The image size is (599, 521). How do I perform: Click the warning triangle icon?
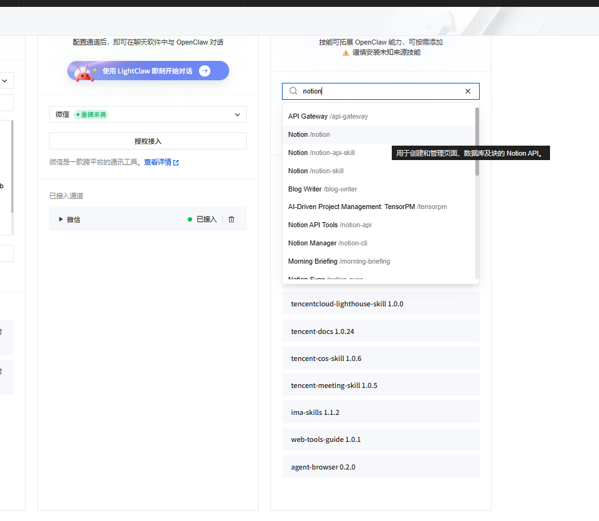(346, 53)
